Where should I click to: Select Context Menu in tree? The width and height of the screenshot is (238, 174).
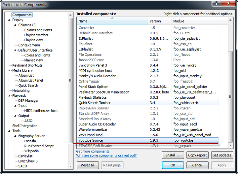tap(29, 45)
